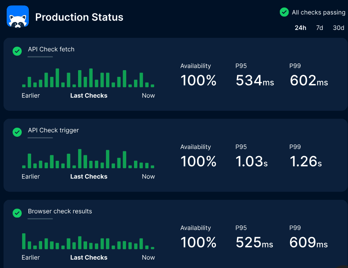Click Last Checks label under API Check trigger
Viewport: 348px width, 268px height.
click(x=89, y=177)
